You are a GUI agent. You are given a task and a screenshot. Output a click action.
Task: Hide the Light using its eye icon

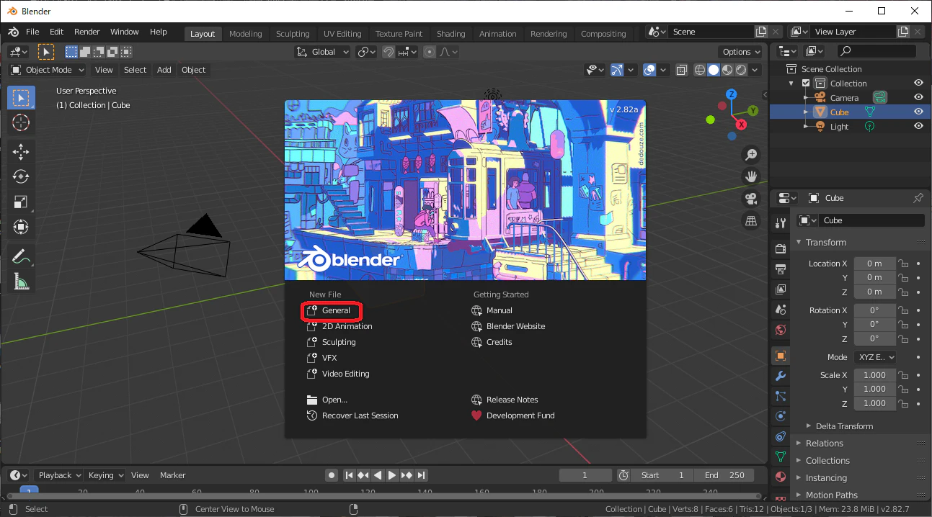pyautogui.click(x=918, y=126)
